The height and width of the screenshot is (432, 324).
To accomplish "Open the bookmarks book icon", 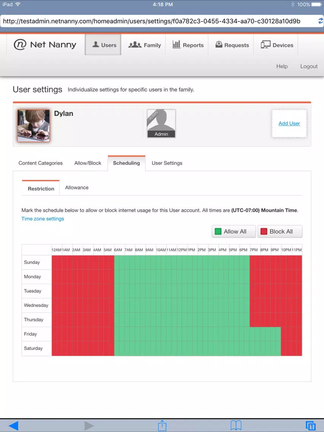I will coord(236,426).
